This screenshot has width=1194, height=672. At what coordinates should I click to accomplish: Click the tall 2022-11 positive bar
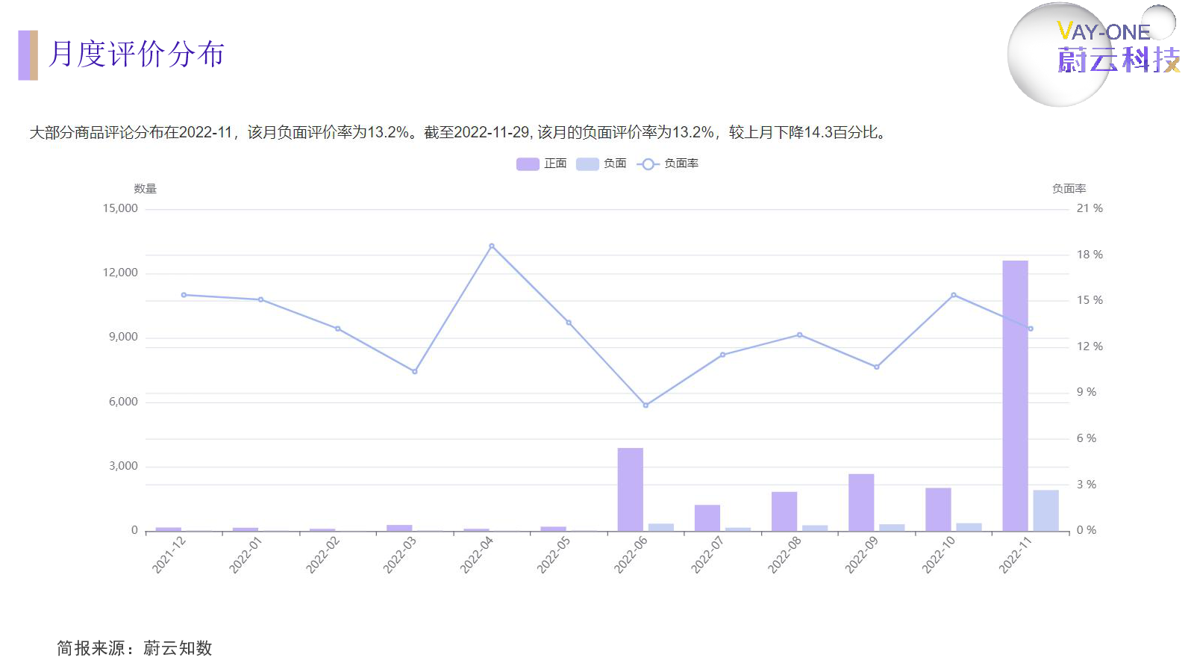click(1015, 396)
